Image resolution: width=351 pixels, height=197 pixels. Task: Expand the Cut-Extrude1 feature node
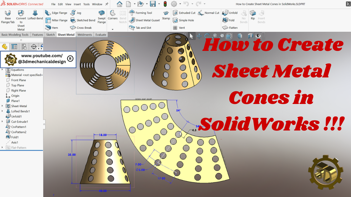click(x=2, y=122)
